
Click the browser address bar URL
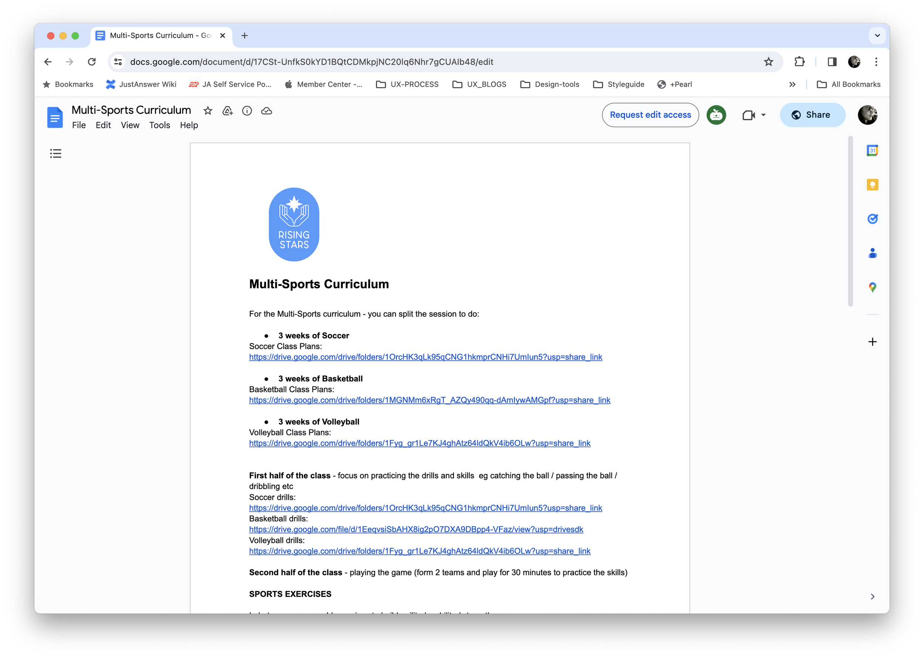click(x=311, y=62)
